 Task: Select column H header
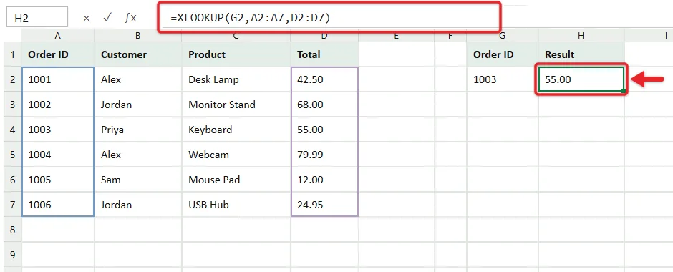pyautogui.click(x=581, y=36)
